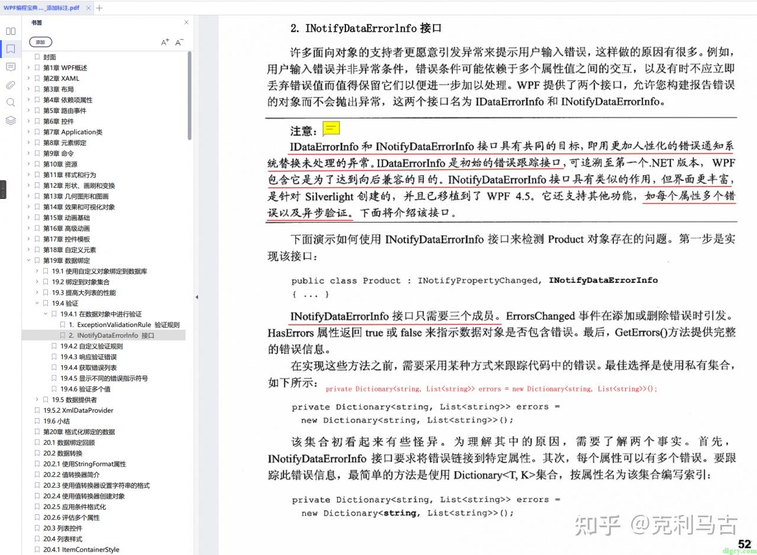Go to 20.2.6 评估多个属性 bookmark

tap(72, 517)
